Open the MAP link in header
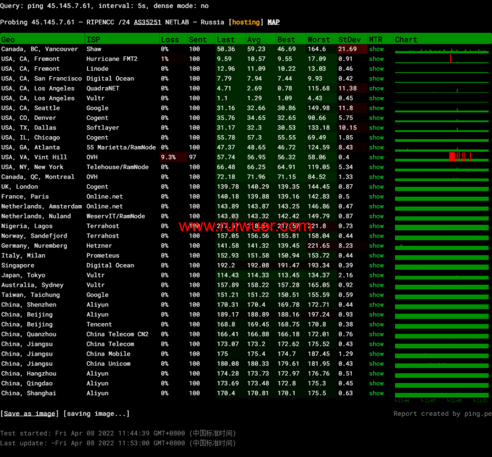 274,22
